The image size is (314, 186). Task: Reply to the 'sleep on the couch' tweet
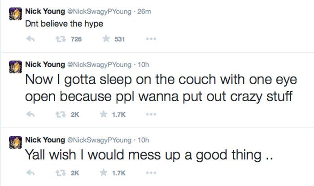(31, 114)
